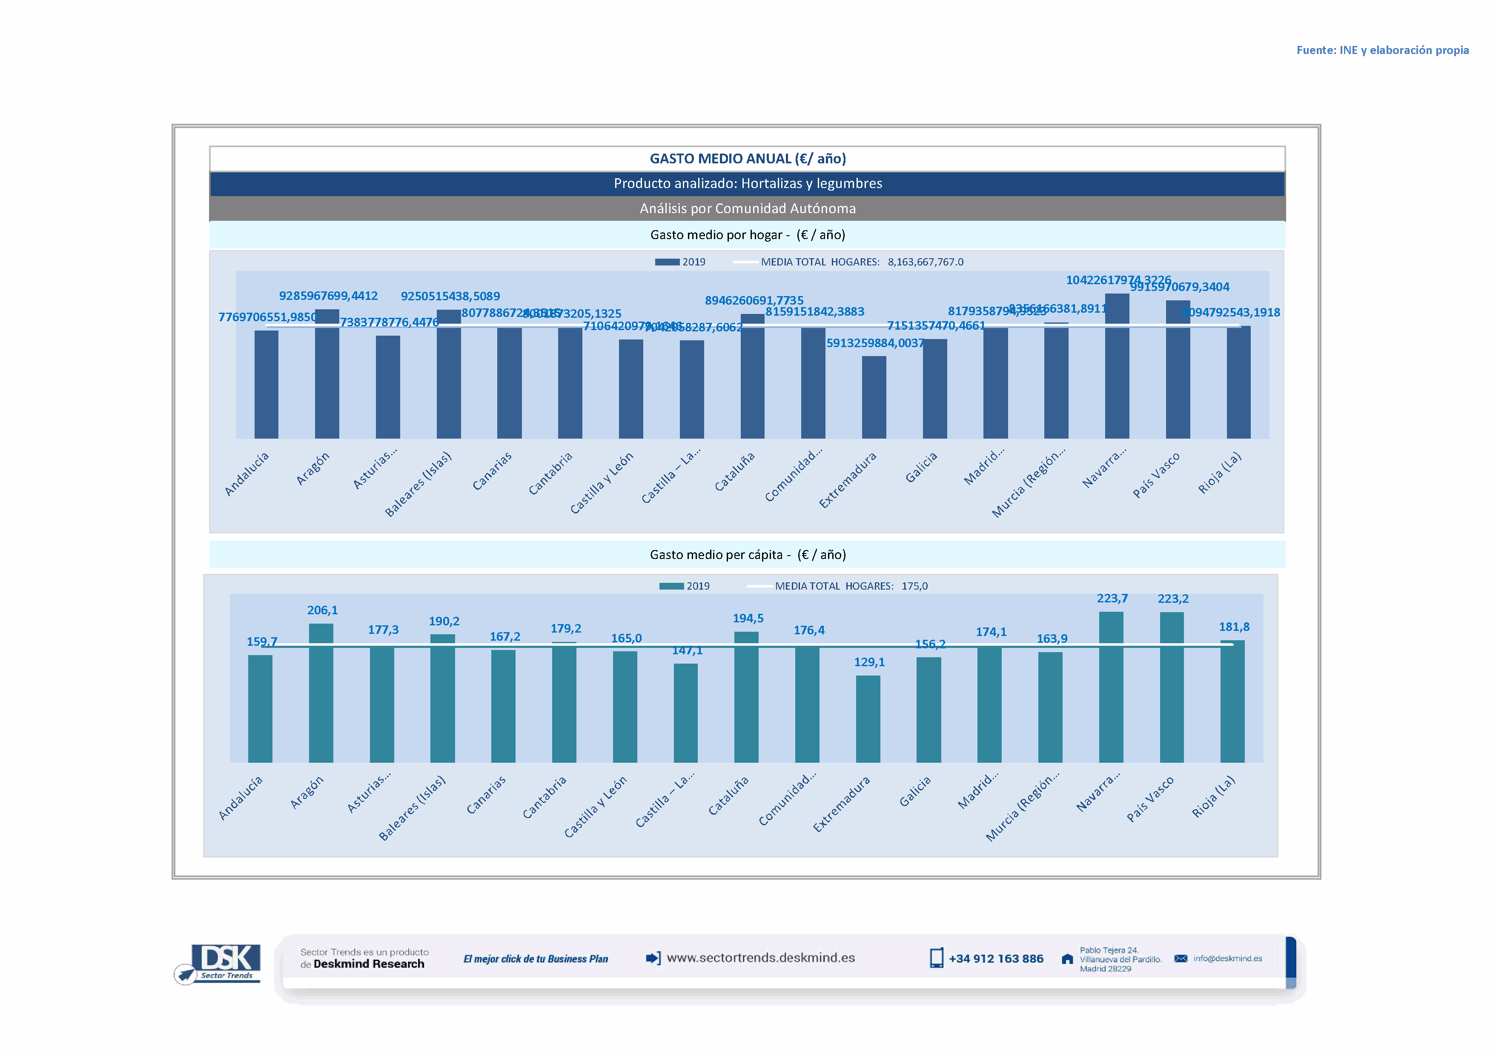This screenshot has height=1055, width=1493.
Task: Click the house address icon
Action: [1067, 959]
